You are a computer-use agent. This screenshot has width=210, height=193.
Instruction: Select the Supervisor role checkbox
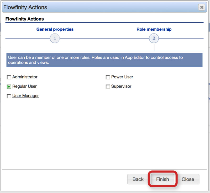(x=108, y=87)
